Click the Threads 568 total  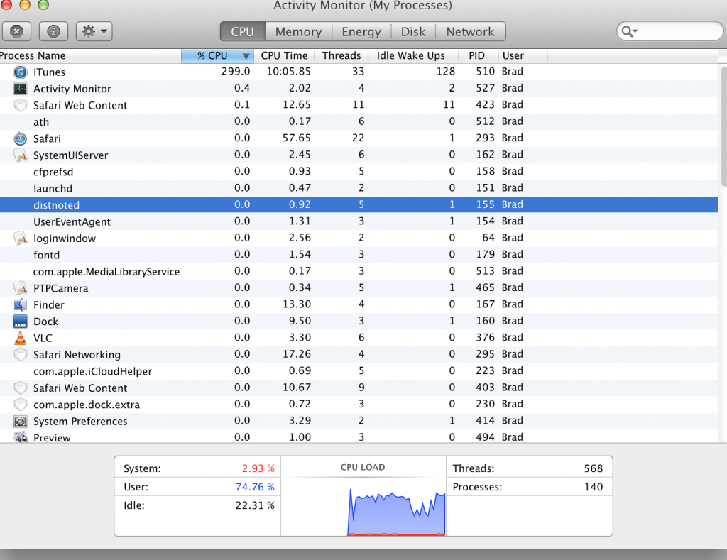(593, 468)
